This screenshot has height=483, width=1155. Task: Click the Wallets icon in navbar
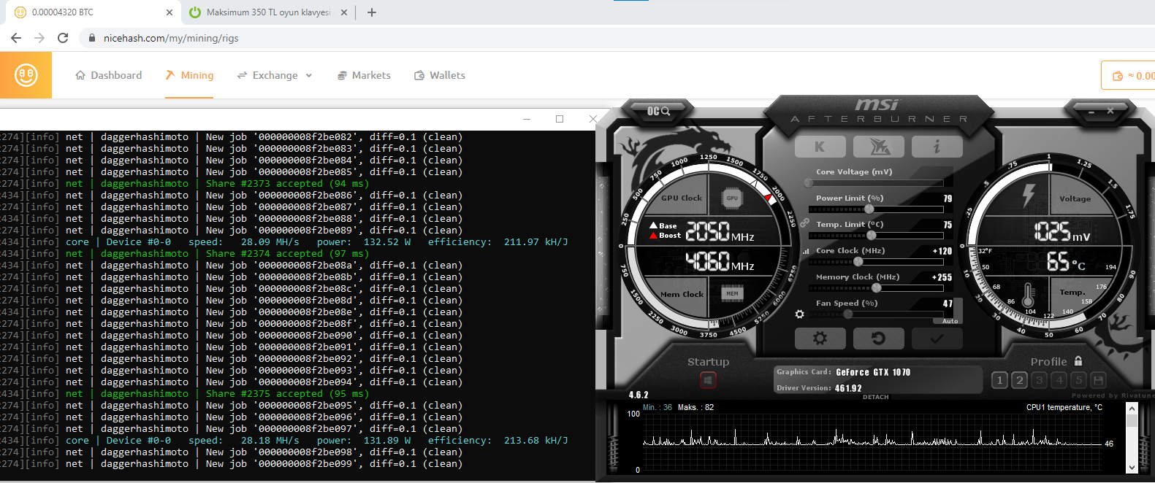point(419,75)
